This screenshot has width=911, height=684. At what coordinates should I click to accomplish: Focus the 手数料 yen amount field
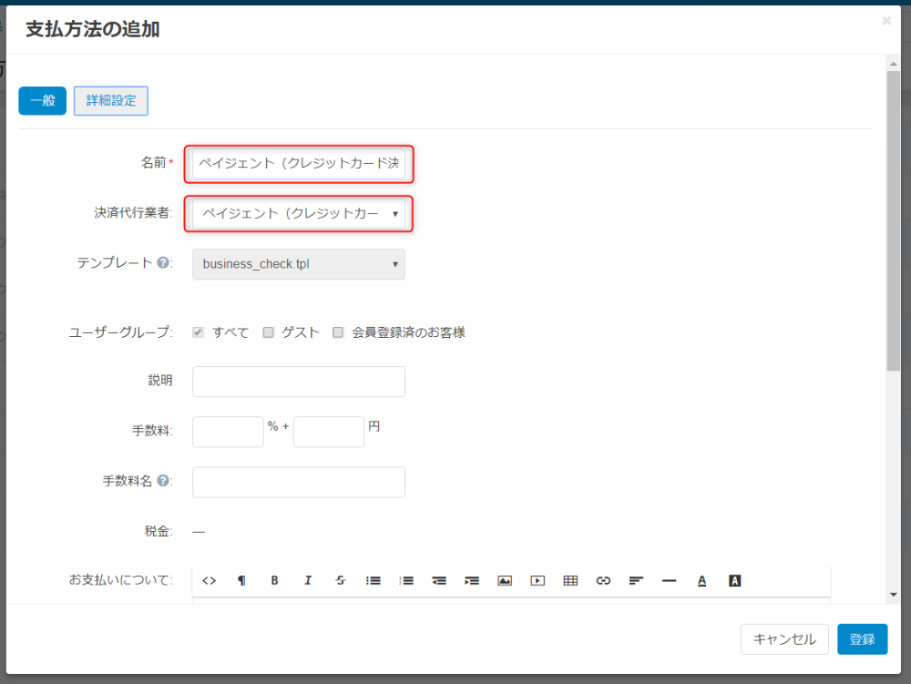(x=329, y=432)
